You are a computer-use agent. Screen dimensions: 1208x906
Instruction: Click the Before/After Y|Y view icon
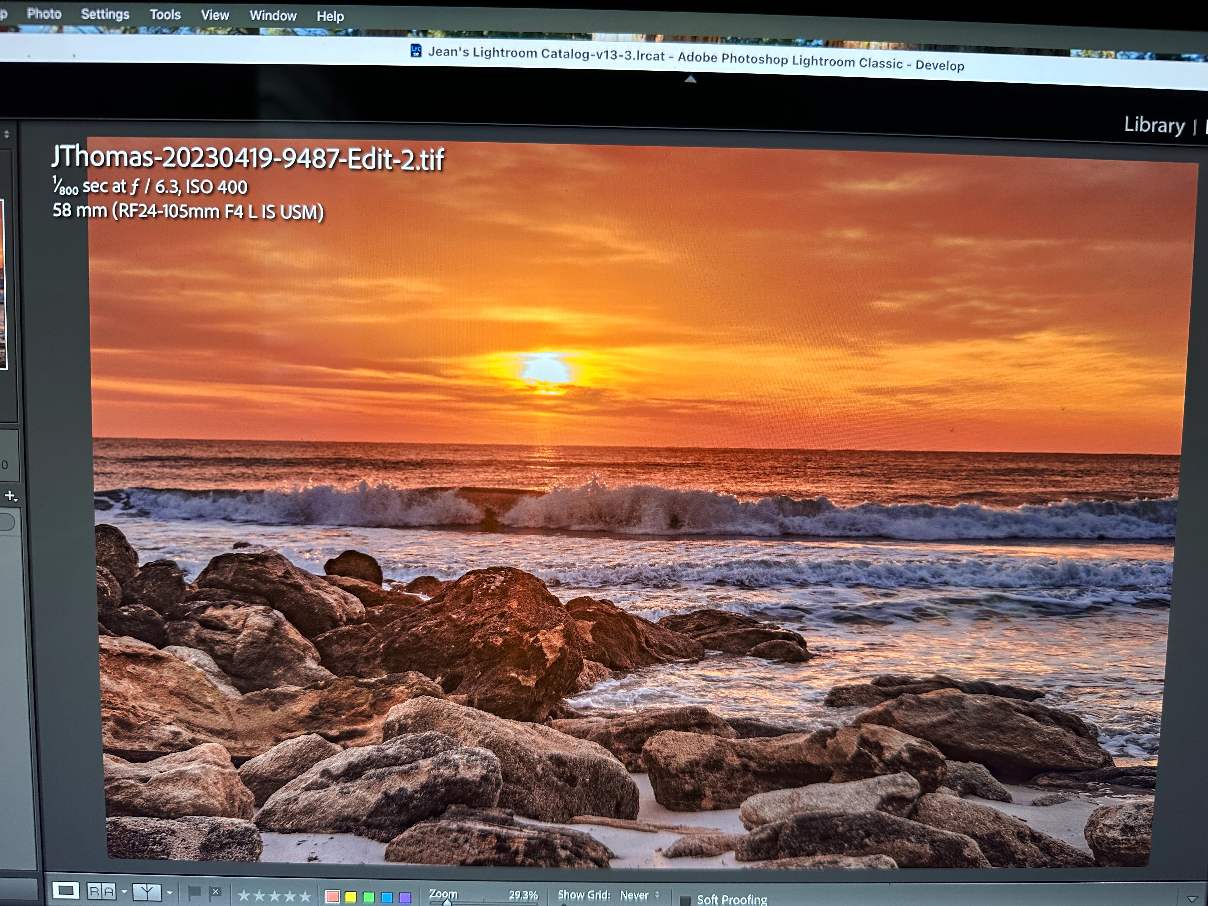pos(147,892)
